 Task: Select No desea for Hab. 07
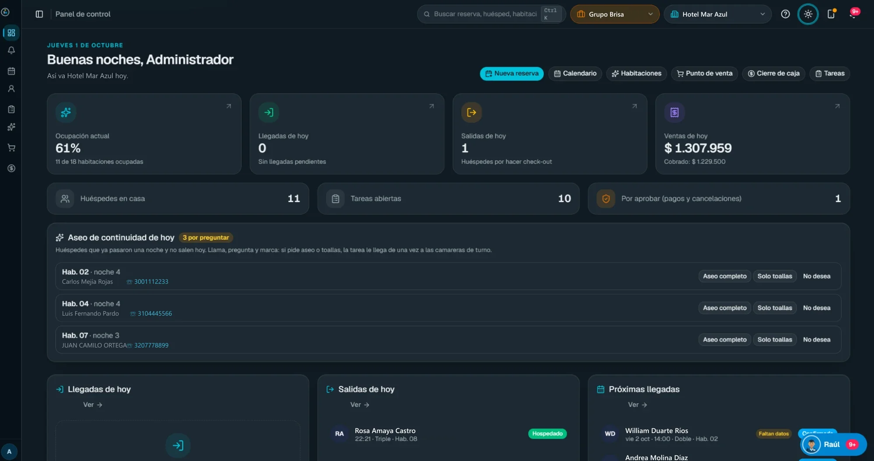(x=816, y=340)
